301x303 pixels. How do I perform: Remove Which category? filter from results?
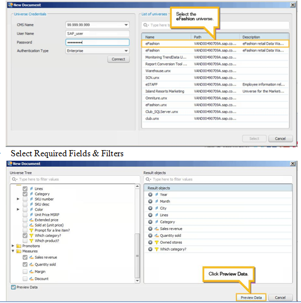click(x=150, y=249)
